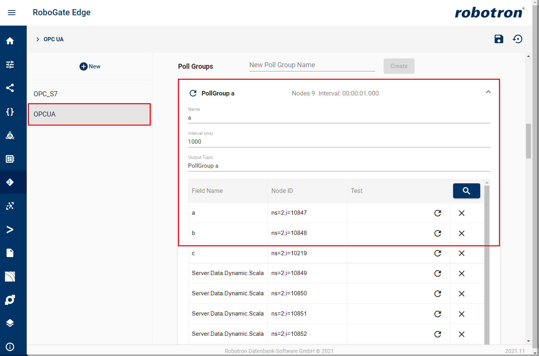Open the curly braces sidebar icon
Viewport: 539px width, 356px height.
click(x=10, y=112)
